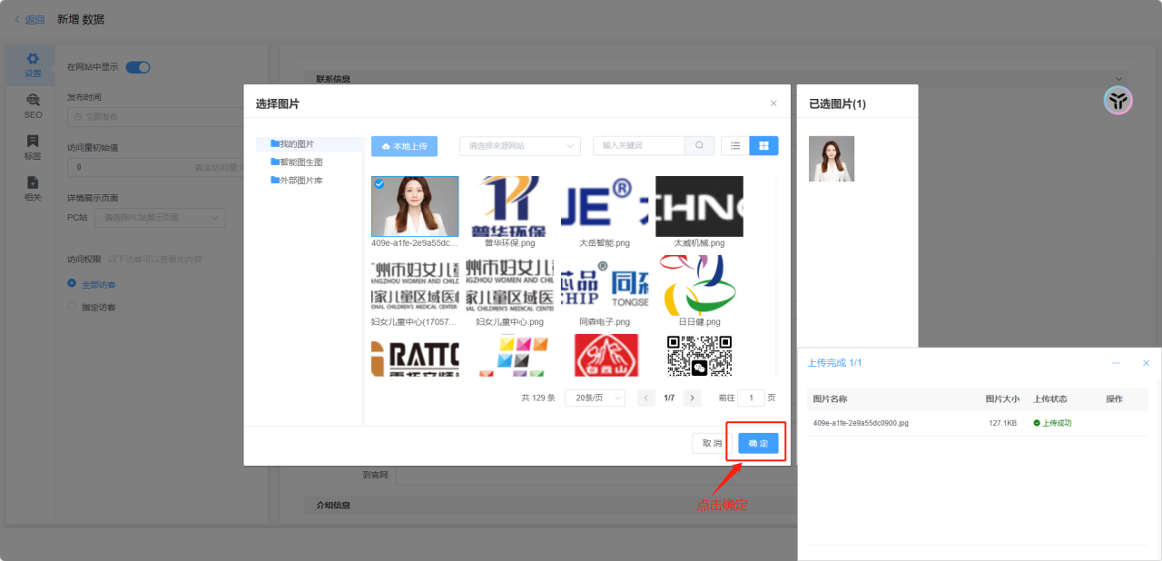Select the colorful squares logo thumbnail
Screen dimensions: 1162x561
click(x=509, y=355)
